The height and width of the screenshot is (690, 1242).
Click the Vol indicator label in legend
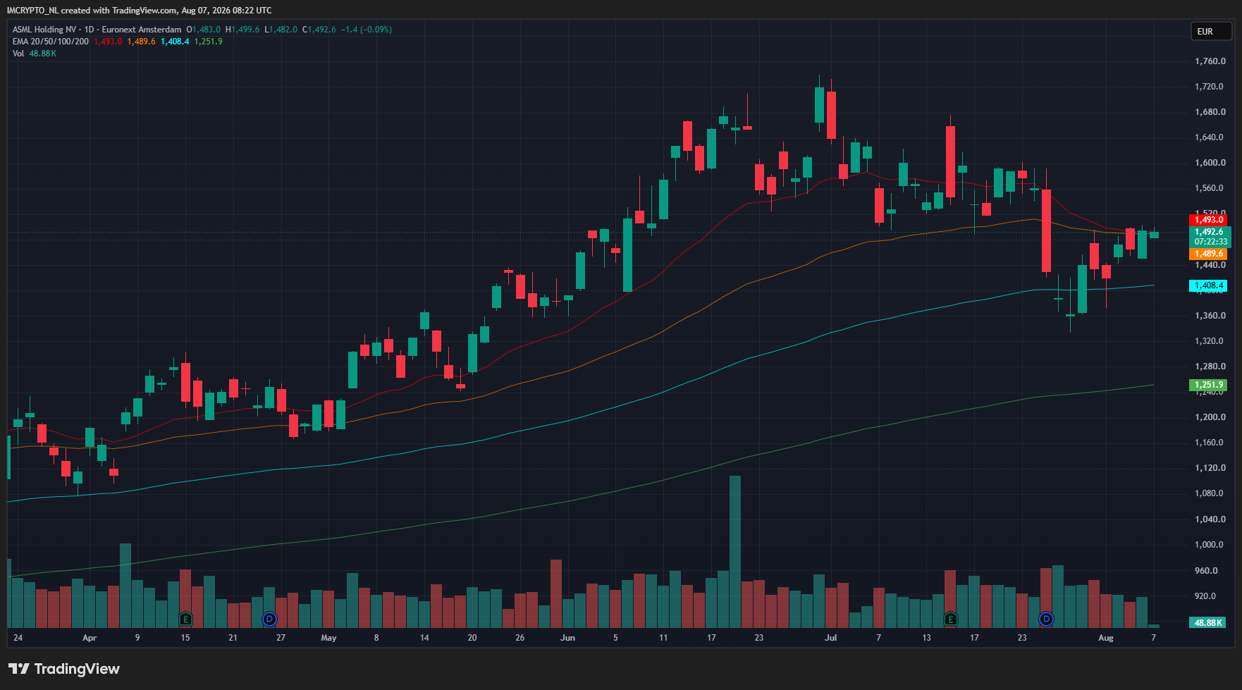(x=18, y=54)
